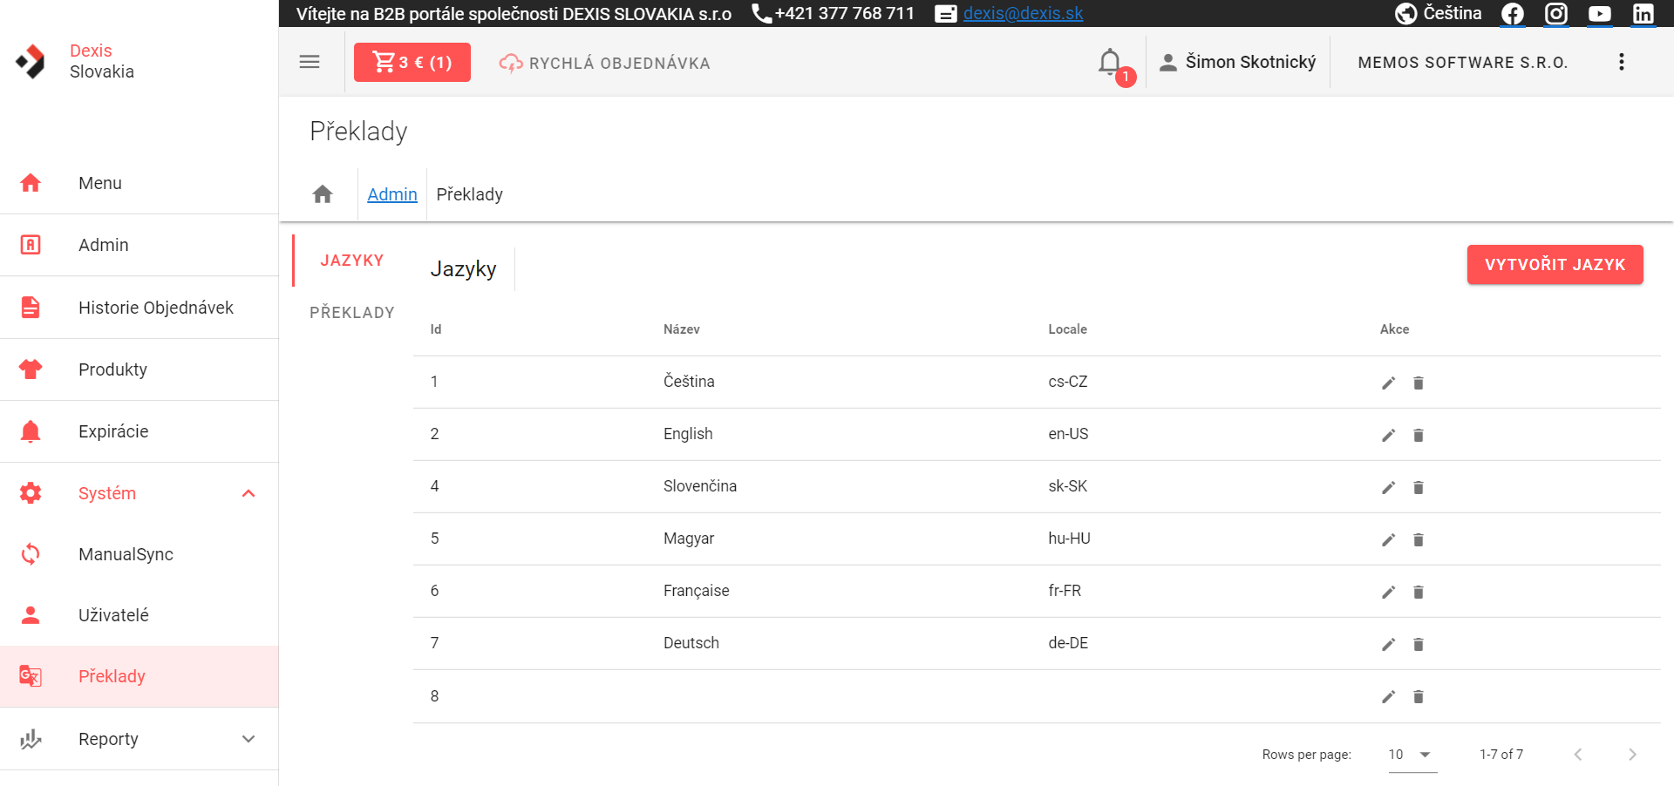Click the Id column header
Image resolution: width=1674 pixels, height=786 pixels.
(x=436, y=329)
